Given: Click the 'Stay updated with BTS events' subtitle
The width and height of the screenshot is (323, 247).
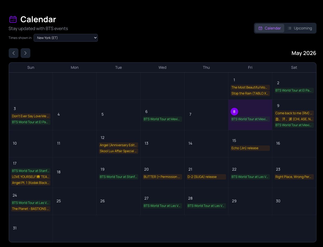Looking at the screenshot, I should point(38,29).
